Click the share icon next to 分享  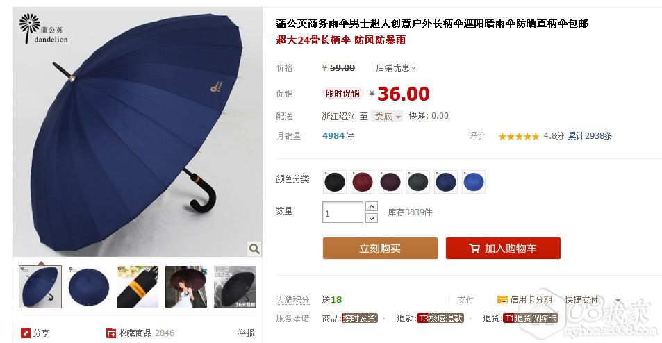click(x=26, y=333)
